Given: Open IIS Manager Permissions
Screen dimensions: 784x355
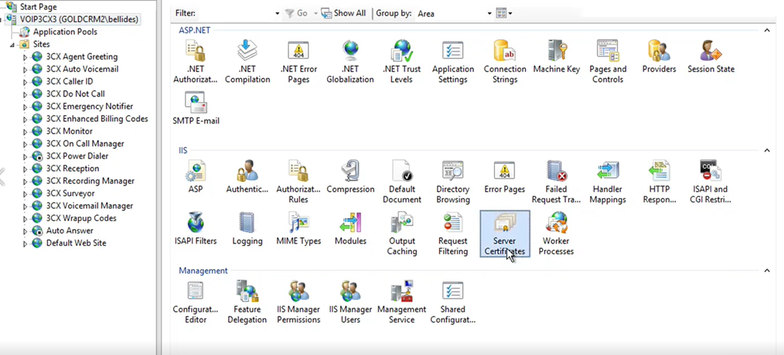Looking at the screenshot, I should [x=298, y=302].
